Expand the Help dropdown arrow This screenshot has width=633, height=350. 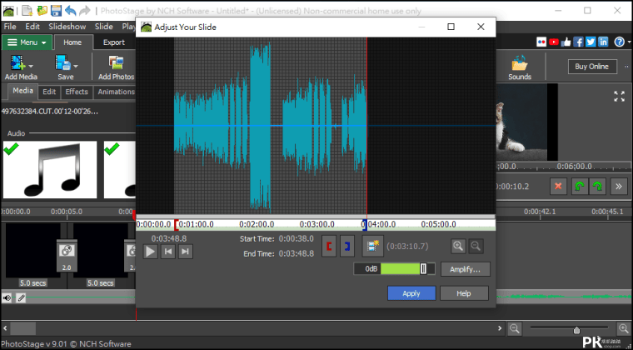pos(629,42)
